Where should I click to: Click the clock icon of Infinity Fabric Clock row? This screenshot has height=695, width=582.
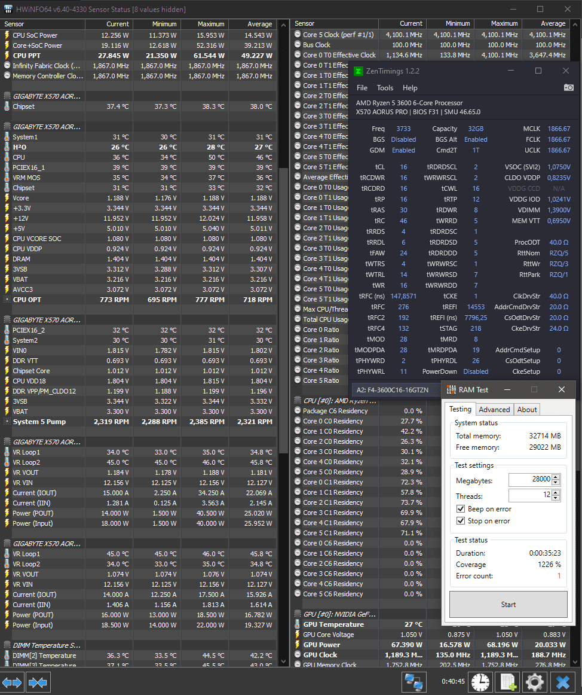(7, 66)
